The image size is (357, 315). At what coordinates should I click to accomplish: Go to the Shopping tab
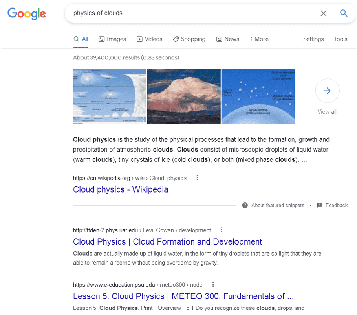point(189,39)
